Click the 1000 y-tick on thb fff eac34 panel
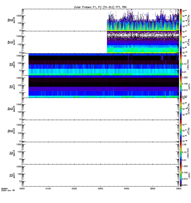Screen dimensions: 191x203 pyautogui.click(x=19, y=16)
